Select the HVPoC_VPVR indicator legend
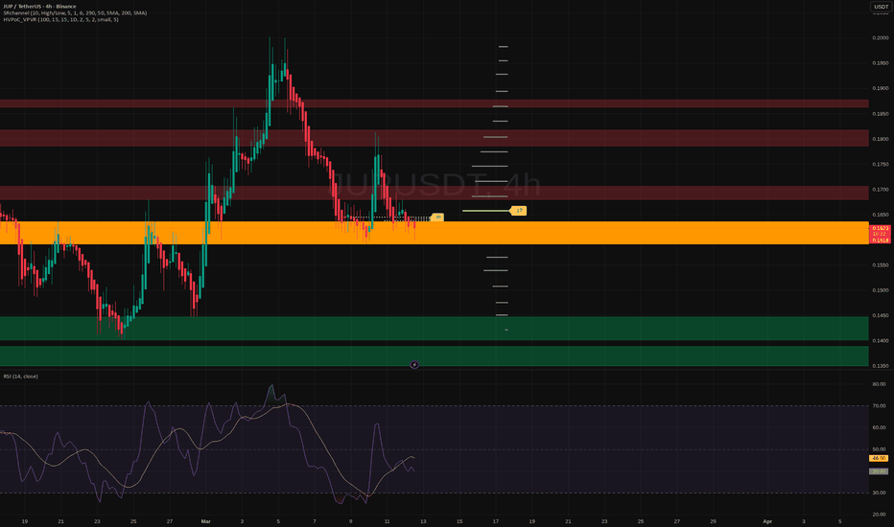 pos(59,21)
